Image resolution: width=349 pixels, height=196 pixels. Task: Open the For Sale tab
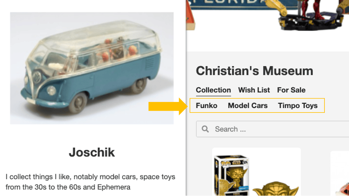(x=291, y=90)
